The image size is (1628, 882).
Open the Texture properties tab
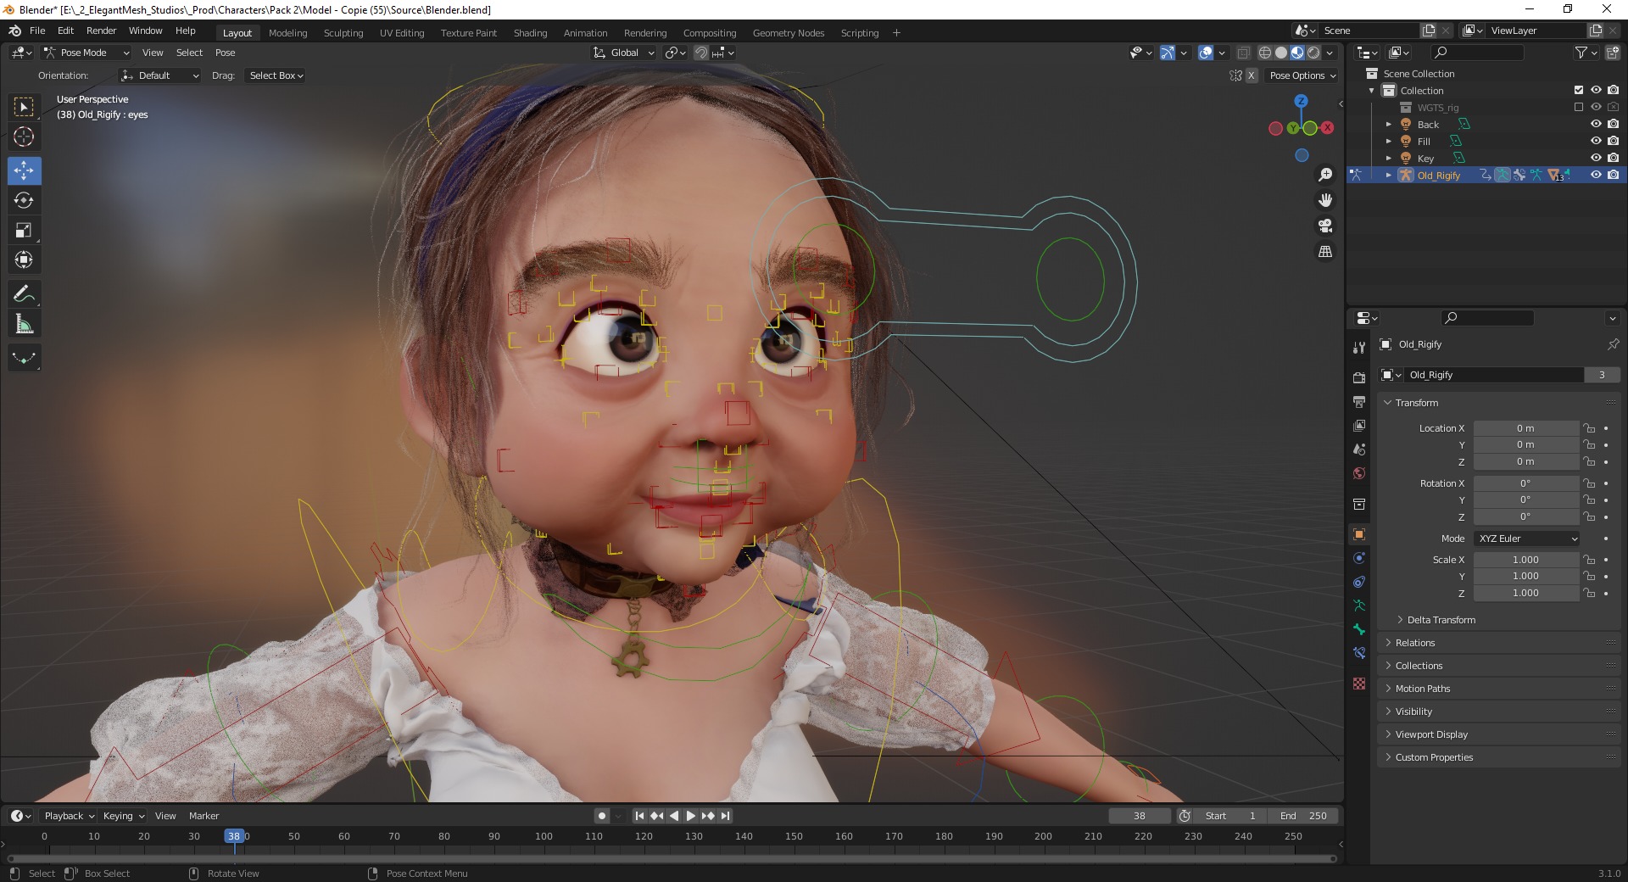tap(1359, 684)
